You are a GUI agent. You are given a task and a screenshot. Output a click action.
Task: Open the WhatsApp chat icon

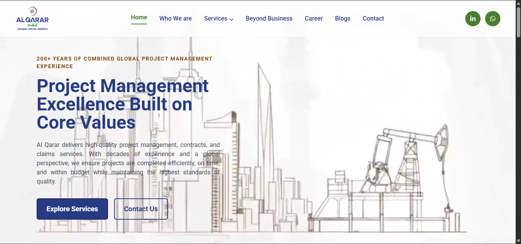pos(492,19)
